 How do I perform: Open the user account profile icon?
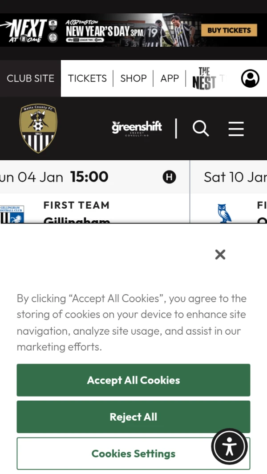(x=250, y=79)
